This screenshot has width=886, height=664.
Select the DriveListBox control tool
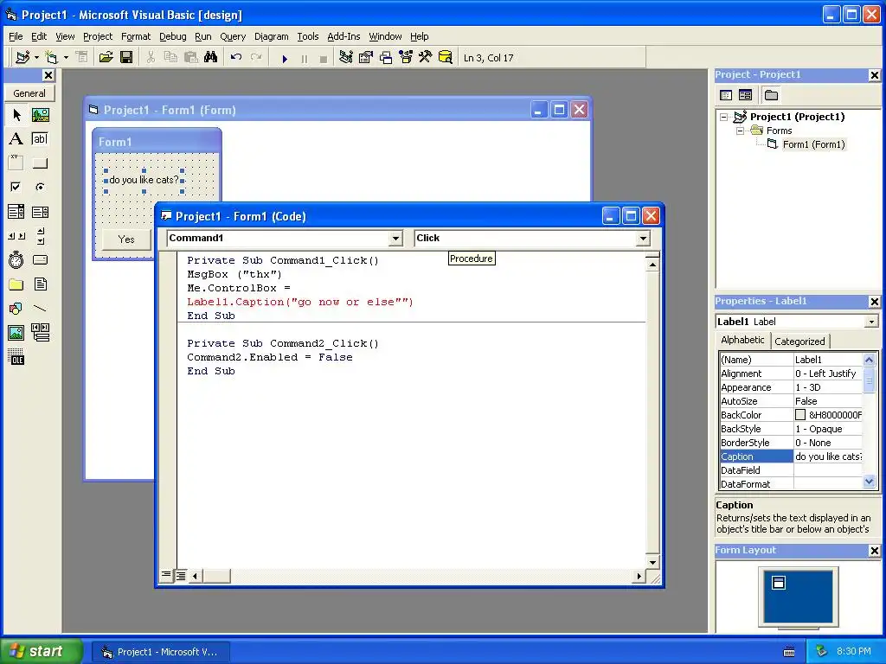(40, 259)
